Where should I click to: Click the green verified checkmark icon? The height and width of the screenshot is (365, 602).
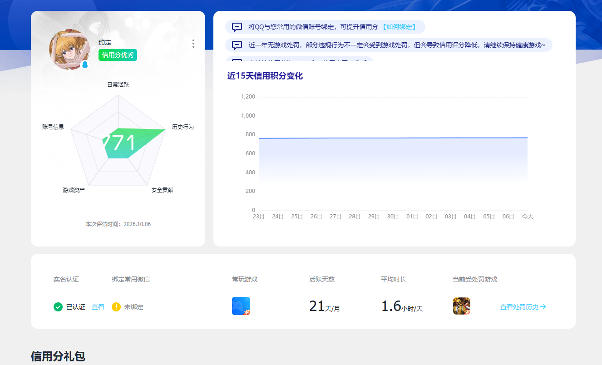58,307
